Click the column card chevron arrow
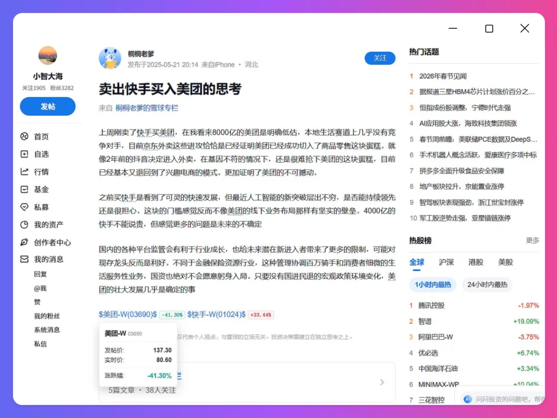The width and height of the screenshot is (557, 418). pos(382,382)
